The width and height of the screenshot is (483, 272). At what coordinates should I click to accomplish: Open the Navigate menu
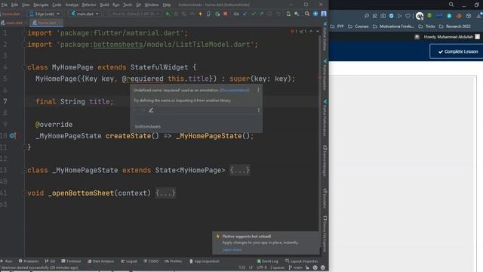tap(41, 5)
